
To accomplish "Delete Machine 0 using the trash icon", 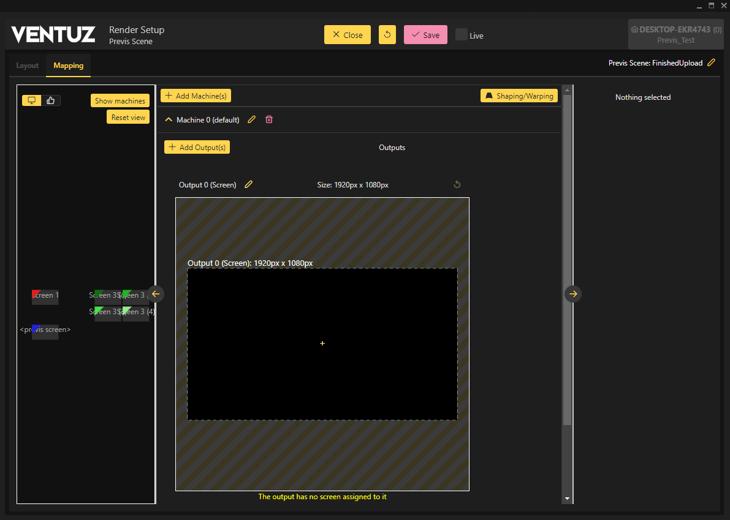I will pos(269,120).
